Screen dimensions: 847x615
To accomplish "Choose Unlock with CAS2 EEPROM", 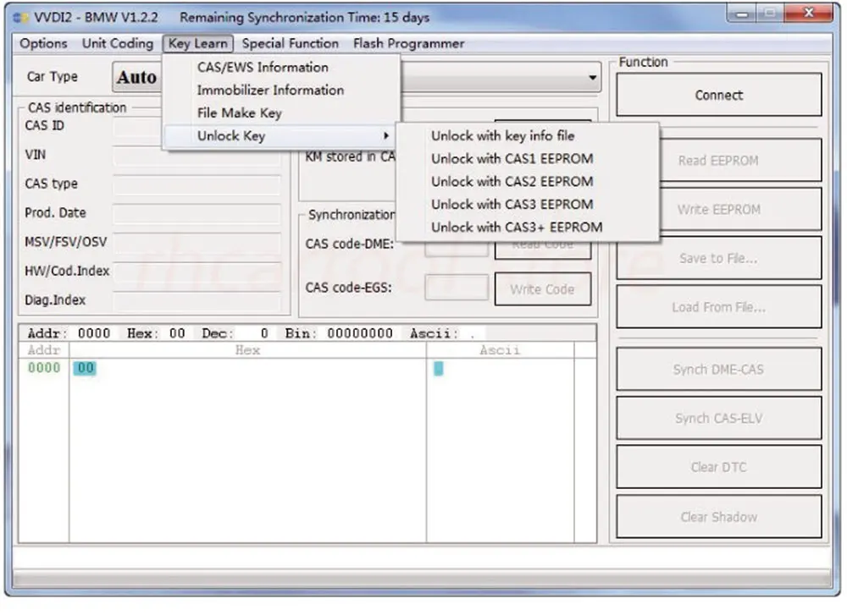I will [527, 181].
